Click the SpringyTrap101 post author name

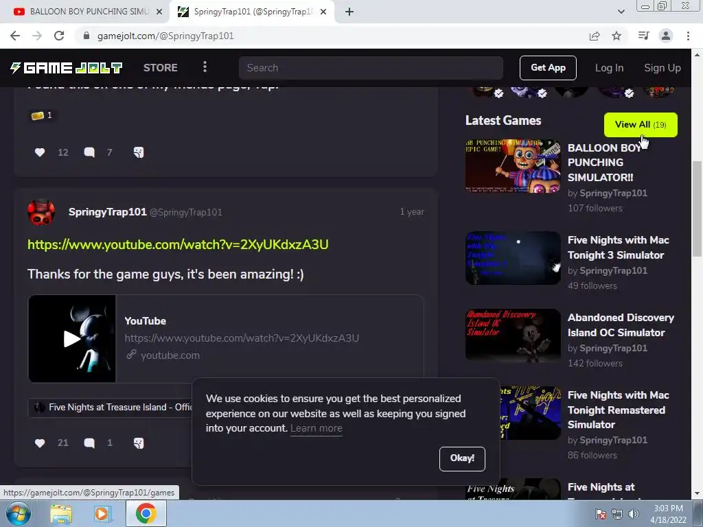point(108,212)
